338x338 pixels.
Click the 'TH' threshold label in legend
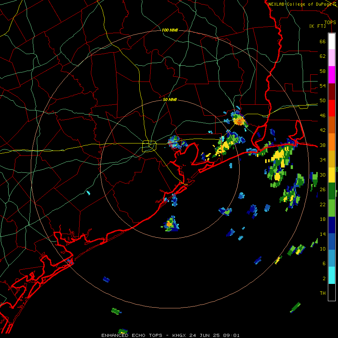click(x=323, y=293)
